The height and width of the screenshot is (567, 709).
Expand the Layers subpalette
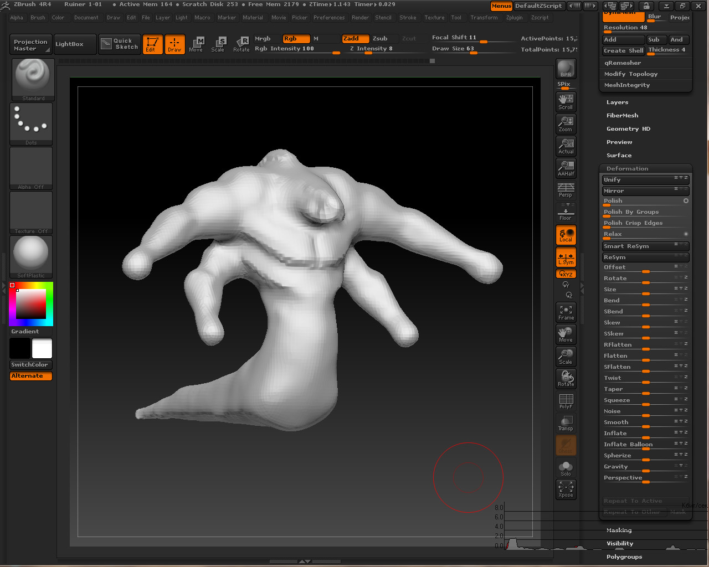click(617, 102)
